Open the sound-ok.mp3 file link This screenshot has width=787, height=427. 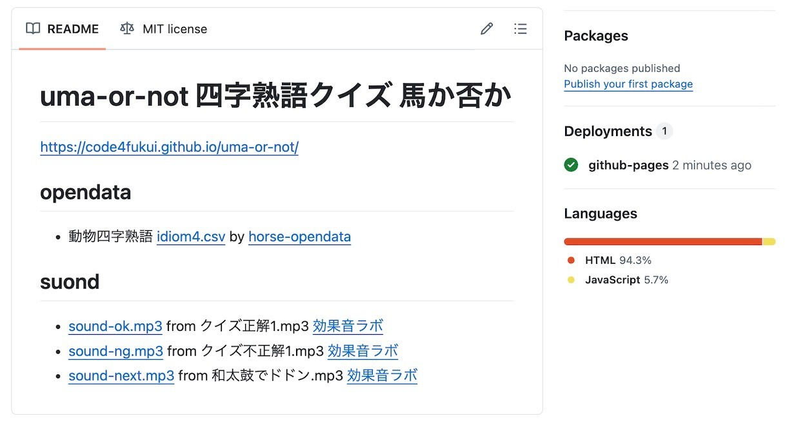(x=115, y=326)
